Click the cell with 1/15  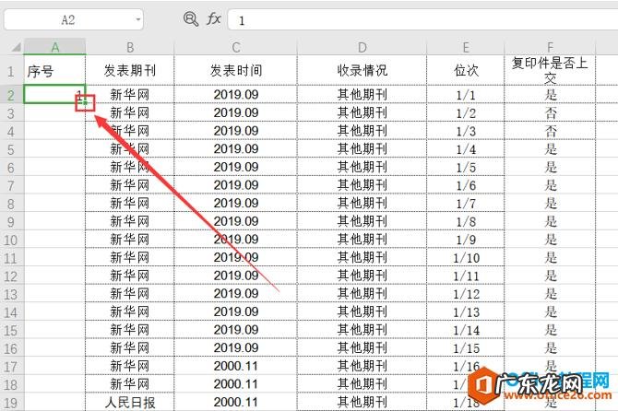coord(466,348)
